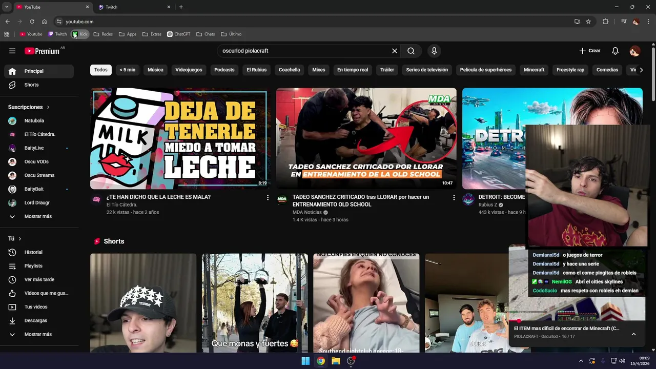Click the magnifier search button

(x=411, y=51)
